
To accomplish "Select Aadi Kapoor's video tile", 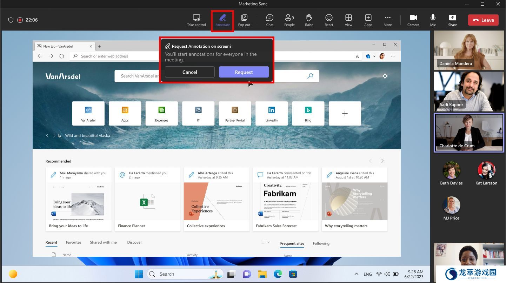I will pyautogui.click(x=469, y=92).
